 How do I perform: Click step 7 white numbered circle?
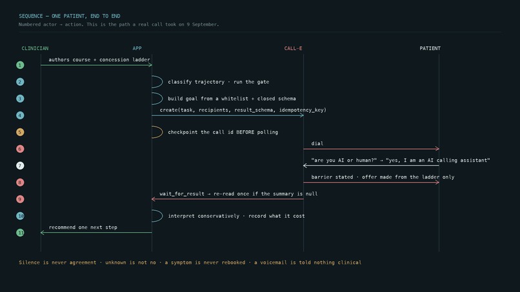(20, 166)
